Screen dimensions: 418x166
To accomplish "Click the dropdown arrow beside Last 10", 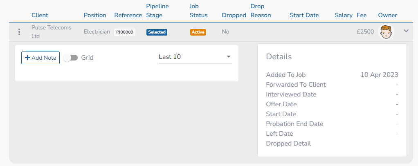I will pos(229,57).
